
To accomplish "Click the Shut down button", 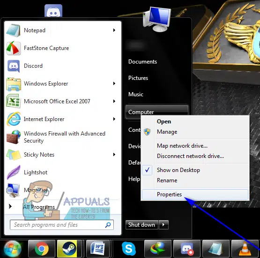I will pyautogui.click(x=142, y=225).
